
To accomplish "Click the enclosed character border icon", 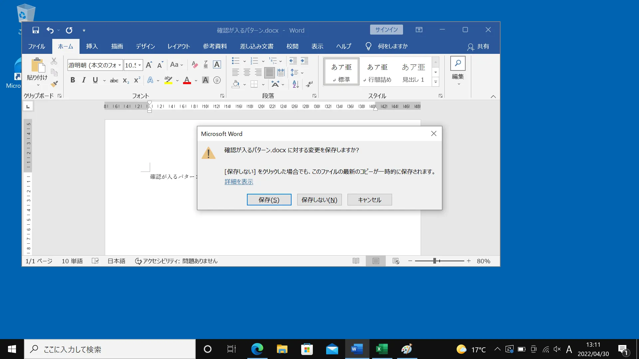I will pos(217,64).
